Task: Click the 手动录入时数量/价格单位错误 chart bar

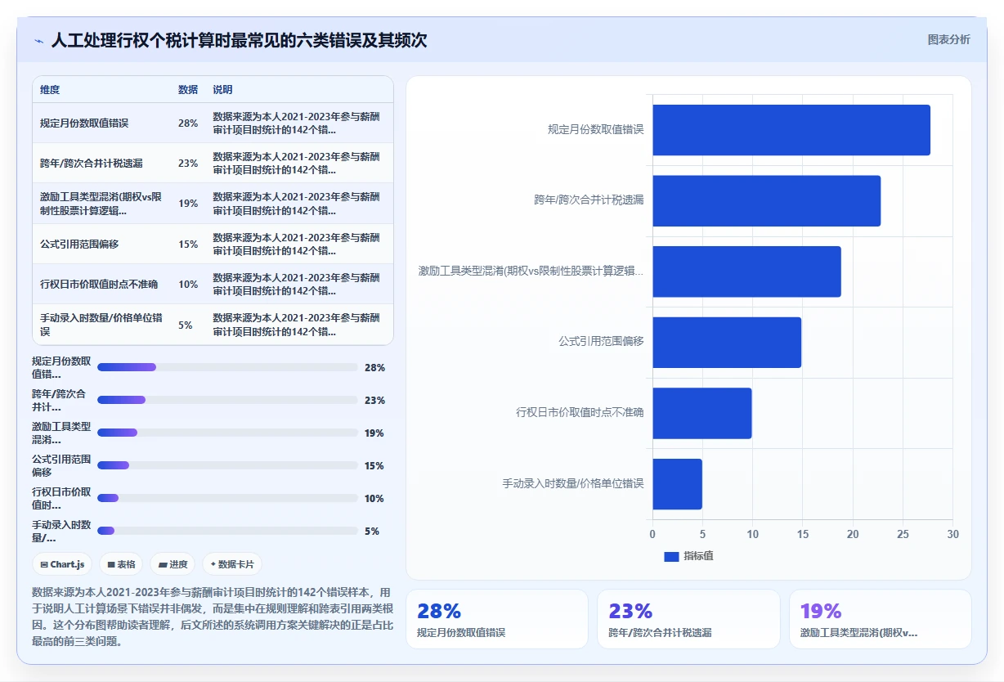Action: point(677,484)
